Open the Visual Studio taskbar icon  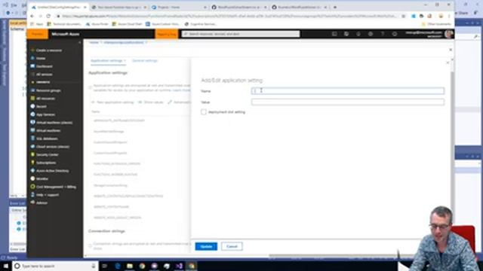click(x=179, y=266)
